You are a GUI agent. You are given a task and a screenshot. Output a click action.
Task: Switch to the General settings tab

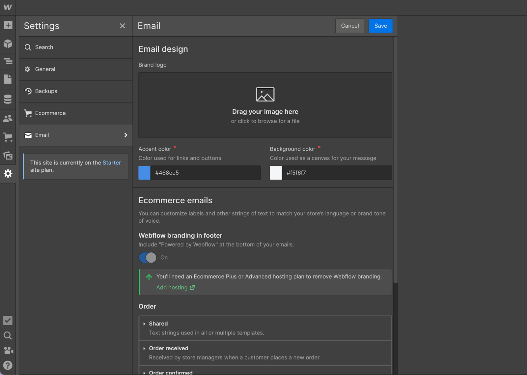45,69
